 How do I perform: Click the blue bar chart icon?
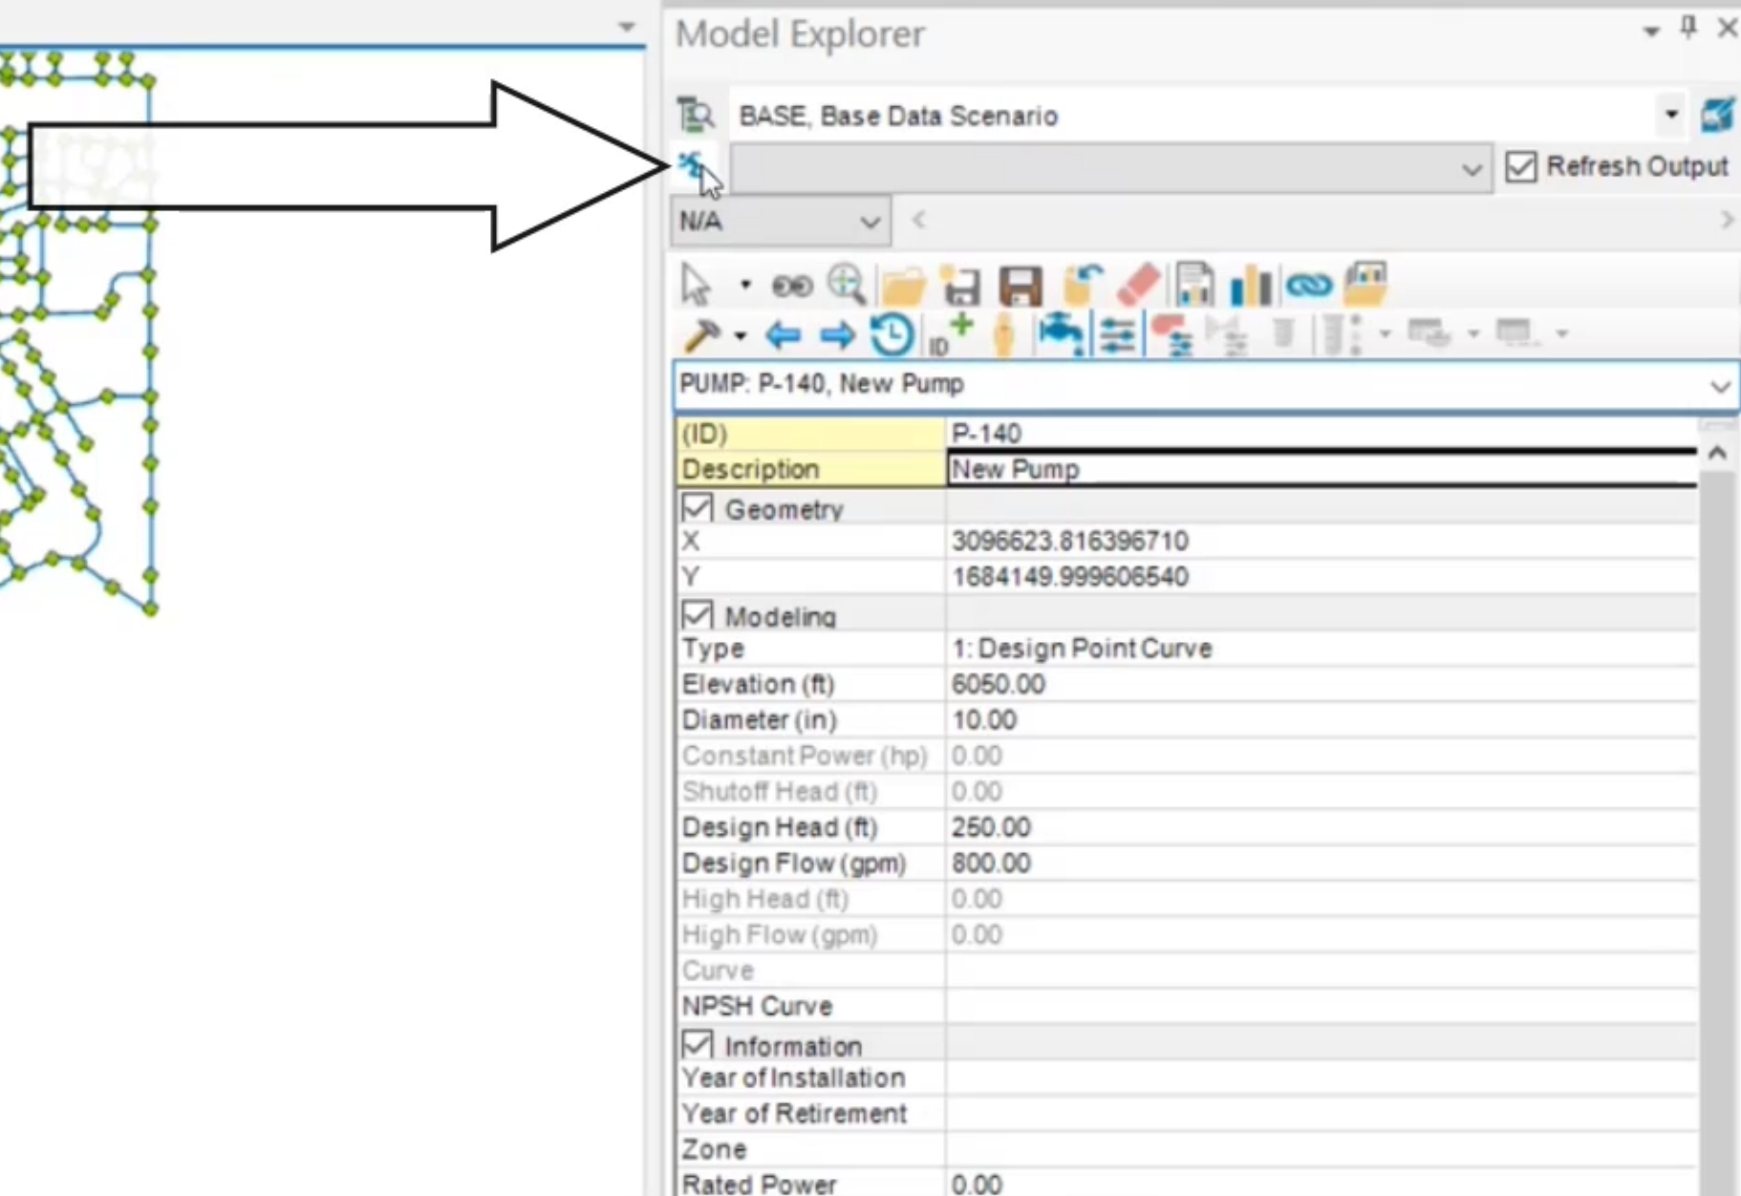point(1250,286)
